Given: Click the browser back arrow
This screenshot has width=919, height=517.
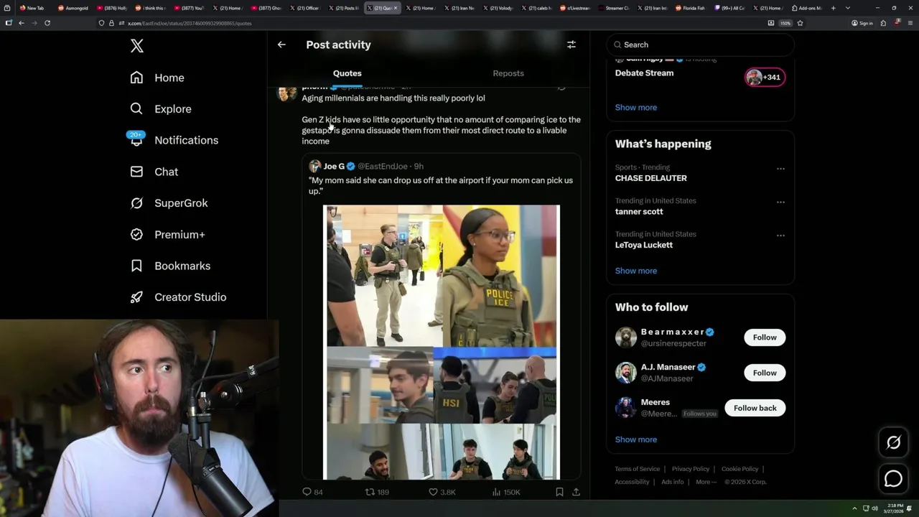Looking at the screenshot, I should [x=22, y=23].
